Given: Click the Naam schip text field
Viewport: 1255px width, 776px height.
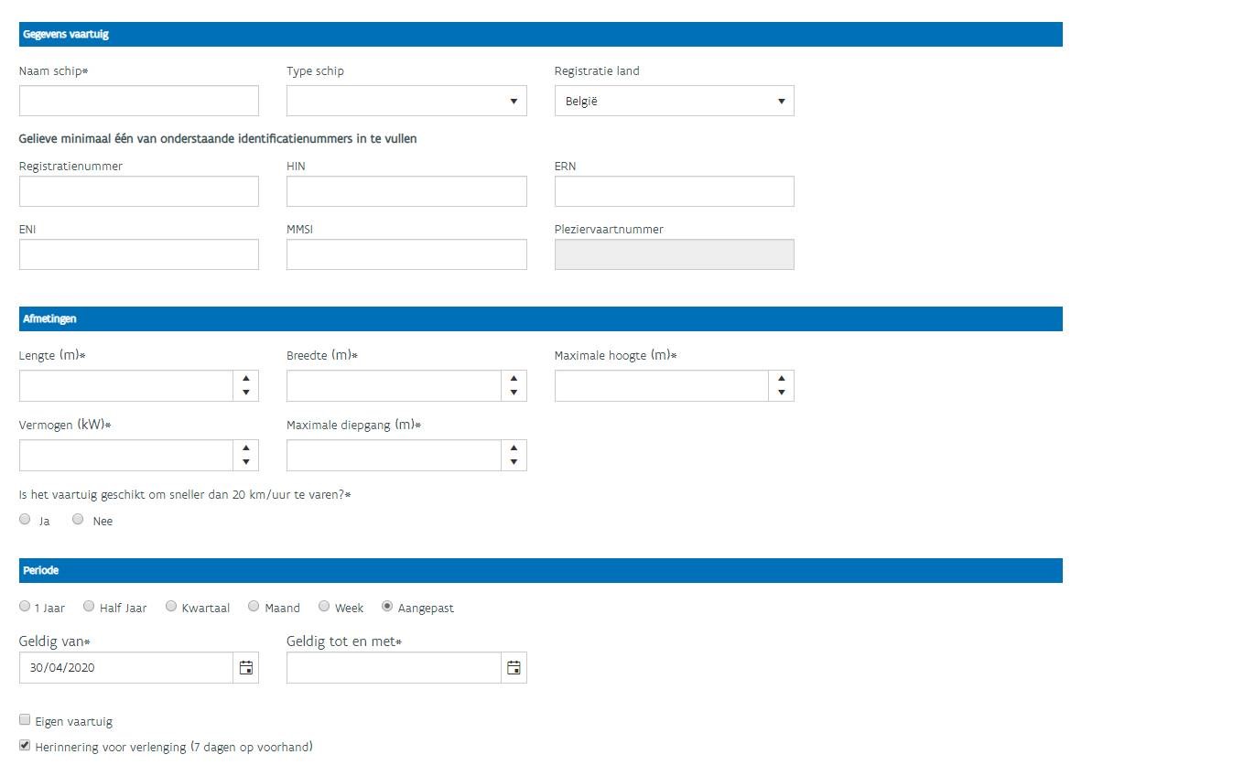Looking at the screenshot, I should (x=139, y=101).
